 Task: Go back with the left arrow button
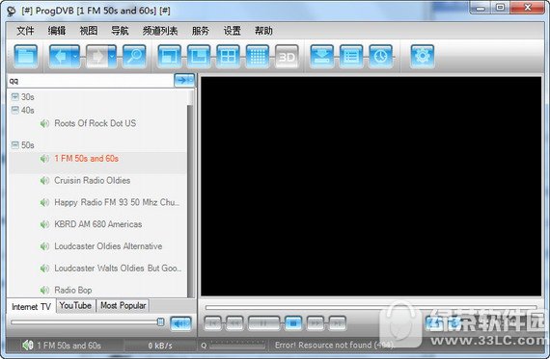click(x=61, y=57)
